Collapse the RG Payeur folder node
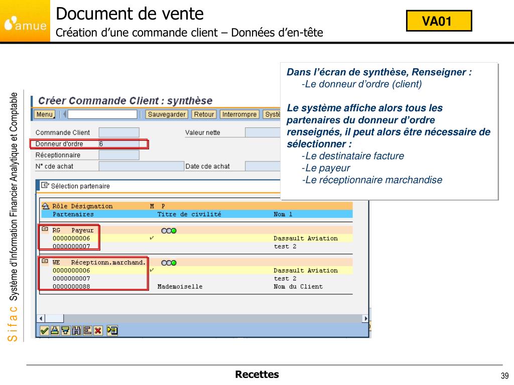Viewport: 514px width, 385px height. pyautogui.click(x=45, y=229)
